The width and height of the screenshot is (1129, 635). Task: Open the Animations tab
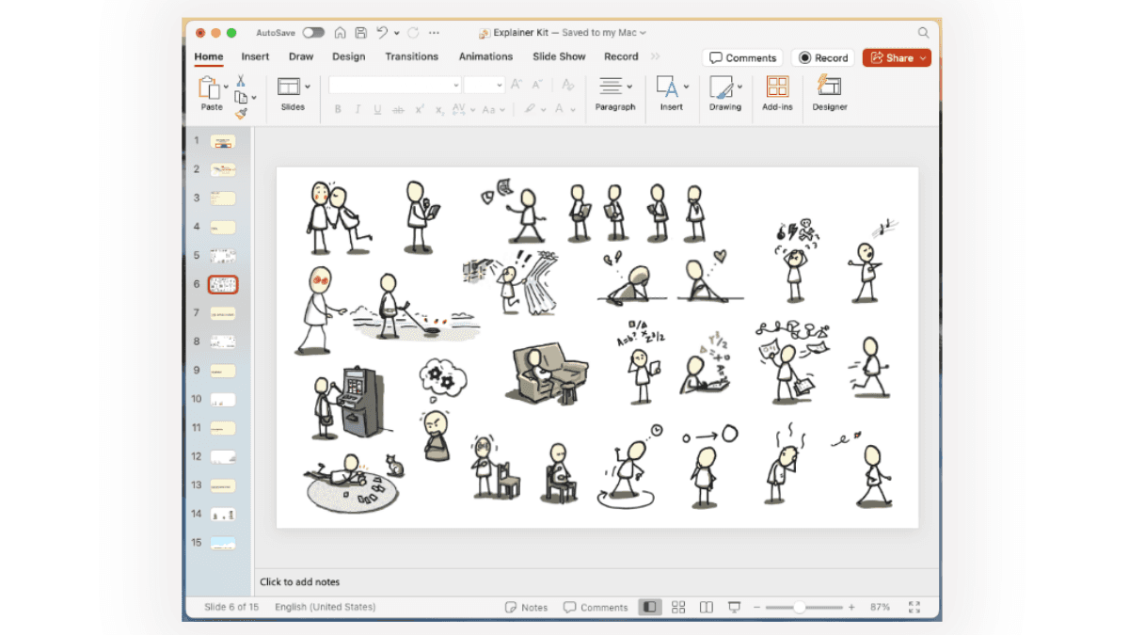tap(485, 56)
